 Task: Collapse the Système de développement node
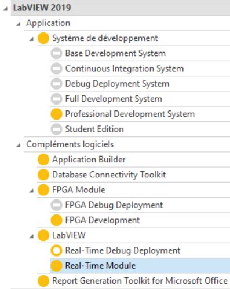[x=31, y=39]
